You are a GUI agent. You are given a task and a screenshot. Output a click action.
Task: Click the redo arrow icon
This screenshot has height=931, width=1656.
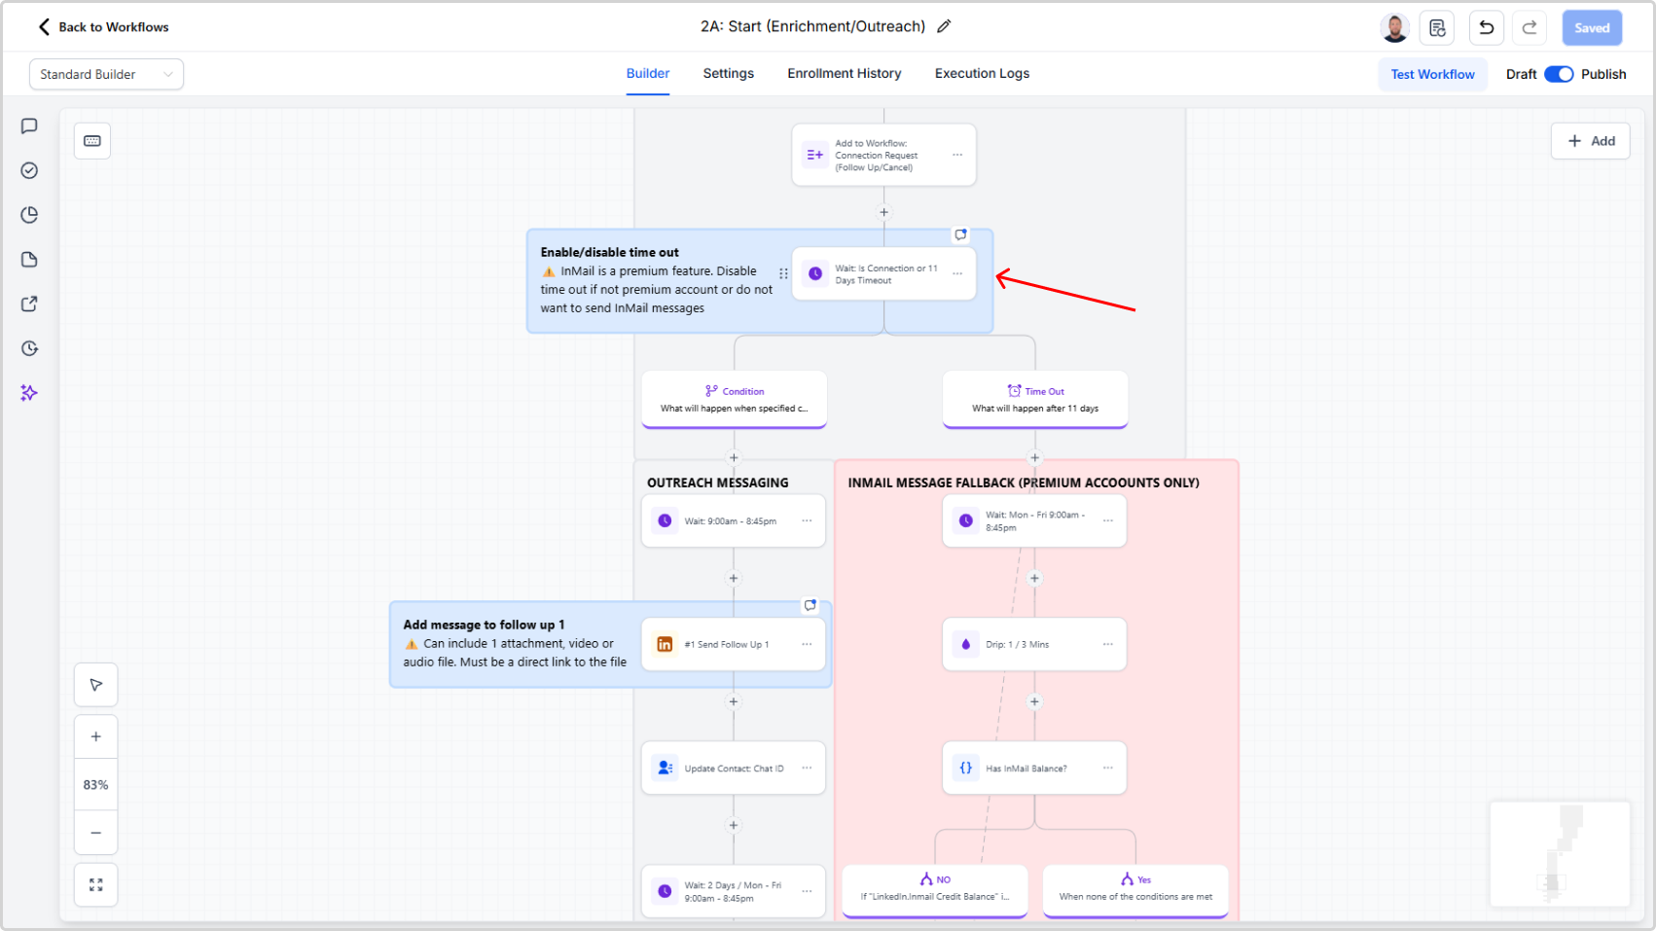(x=1530, y=28)
